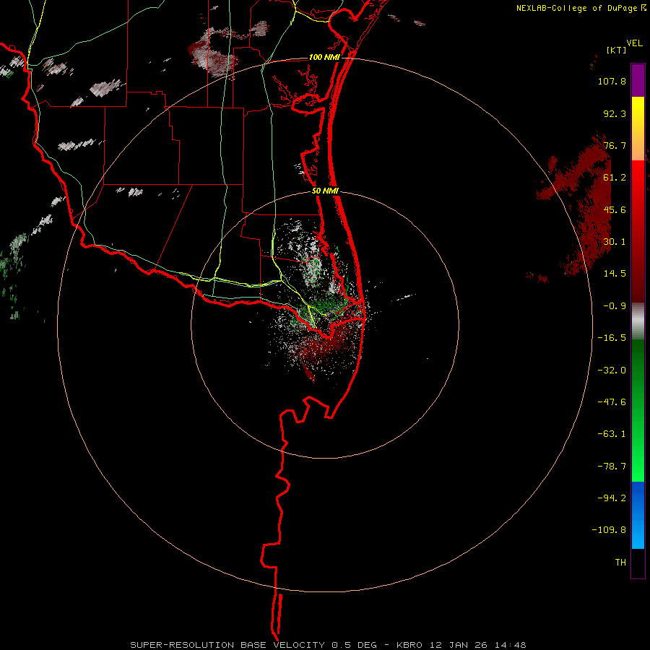
Task: Click the 50 NMI range ring label
Action: [x=326, y=191]
